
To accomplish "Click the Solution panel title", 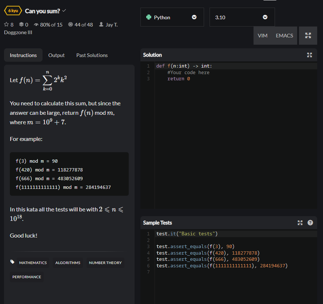I will point(152,55).
